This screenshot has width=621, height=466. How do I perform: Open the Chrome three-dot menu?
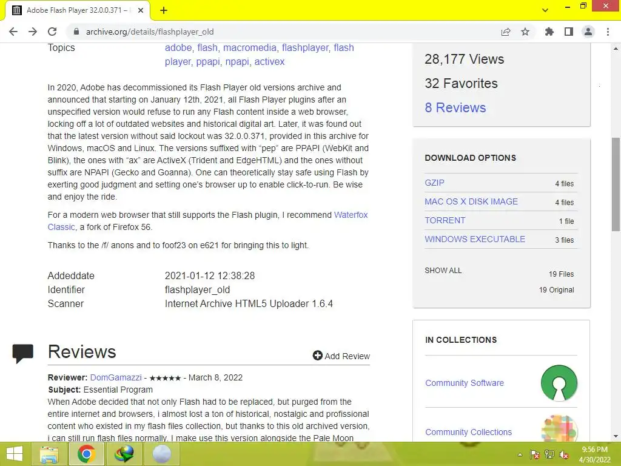coord(608,32)
